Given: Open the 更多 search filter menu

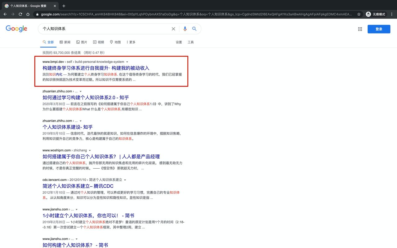Looking at the screenshot, I should point(131,42).
